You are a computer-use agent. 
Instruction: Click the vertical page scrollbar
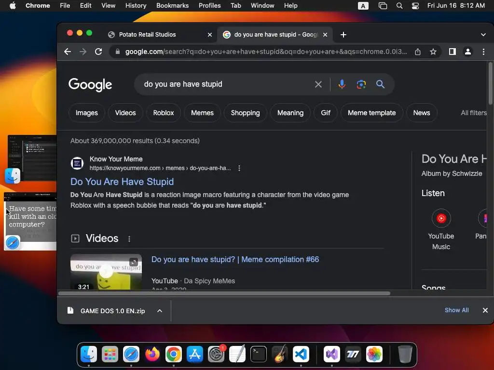490,84
